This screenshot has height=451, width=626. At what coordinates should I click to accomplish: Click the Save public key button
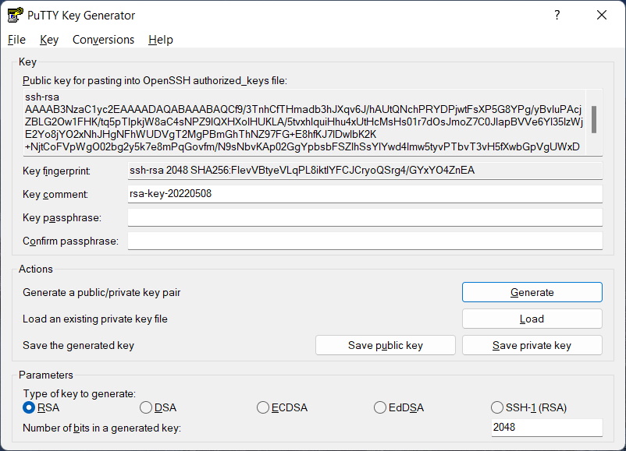click(385, 345)
